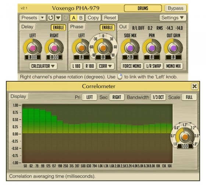Open the Presets dropdown arrow

pos(42,18)
